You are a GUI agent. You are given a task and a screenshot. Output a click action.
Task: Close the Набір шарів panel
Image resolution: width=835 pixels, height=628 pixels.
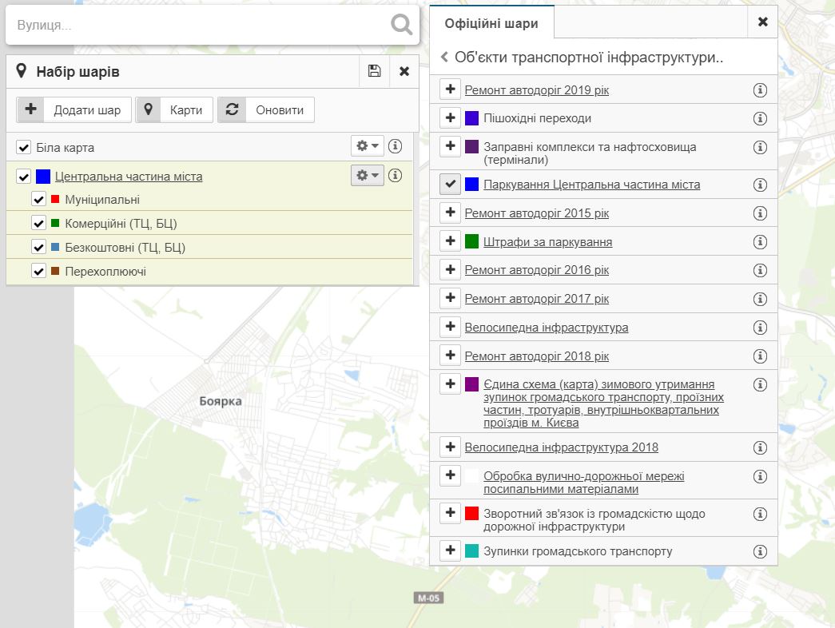[404, 71]
